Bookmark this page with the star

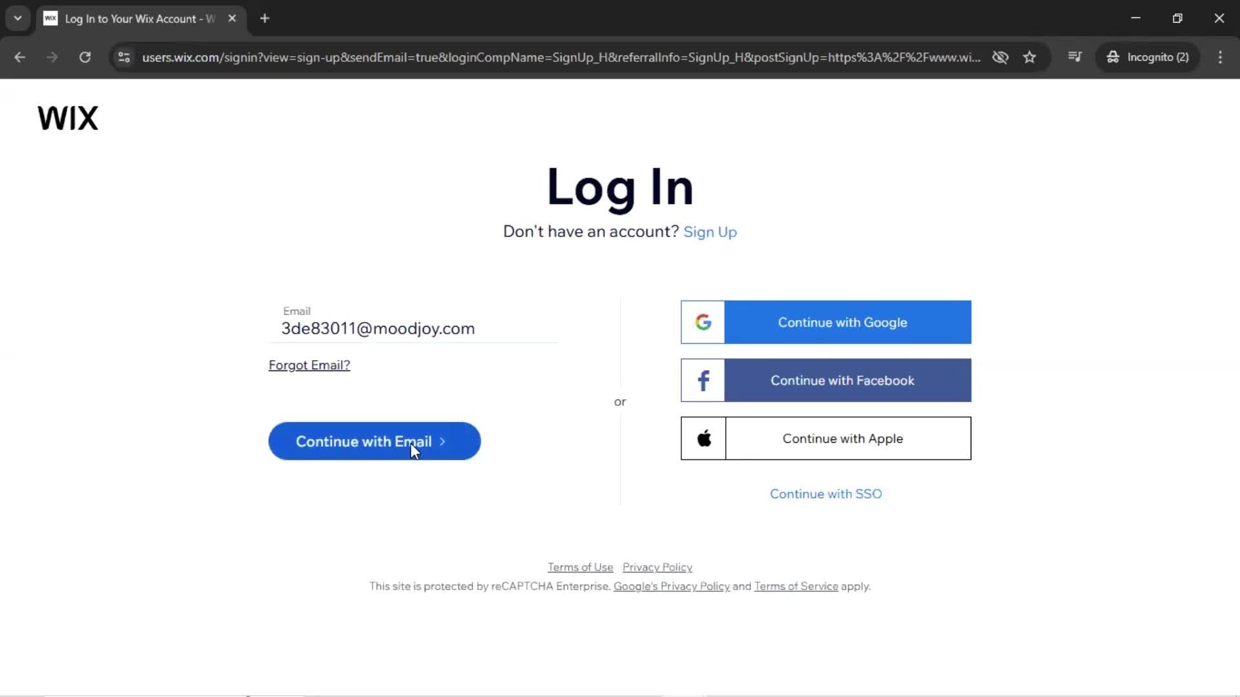(1029, 57)
